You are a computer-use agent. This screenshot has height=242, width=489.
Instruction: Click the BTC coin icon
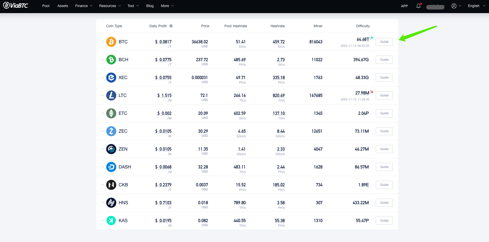click(x=111, y=42)
